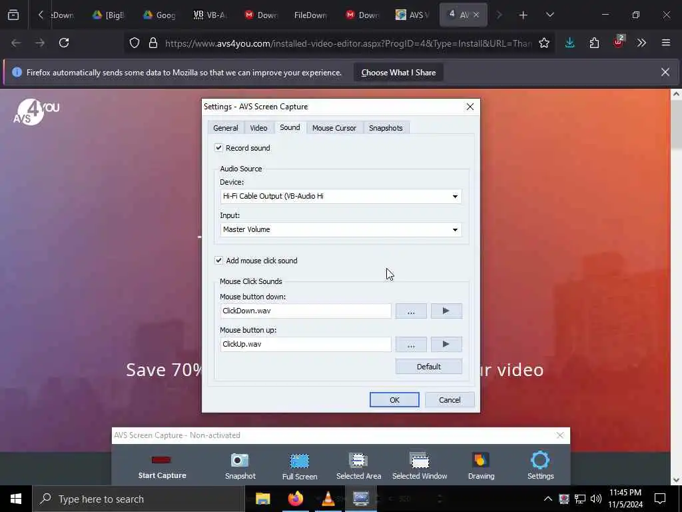Select the Sound tab

point(290,127)
